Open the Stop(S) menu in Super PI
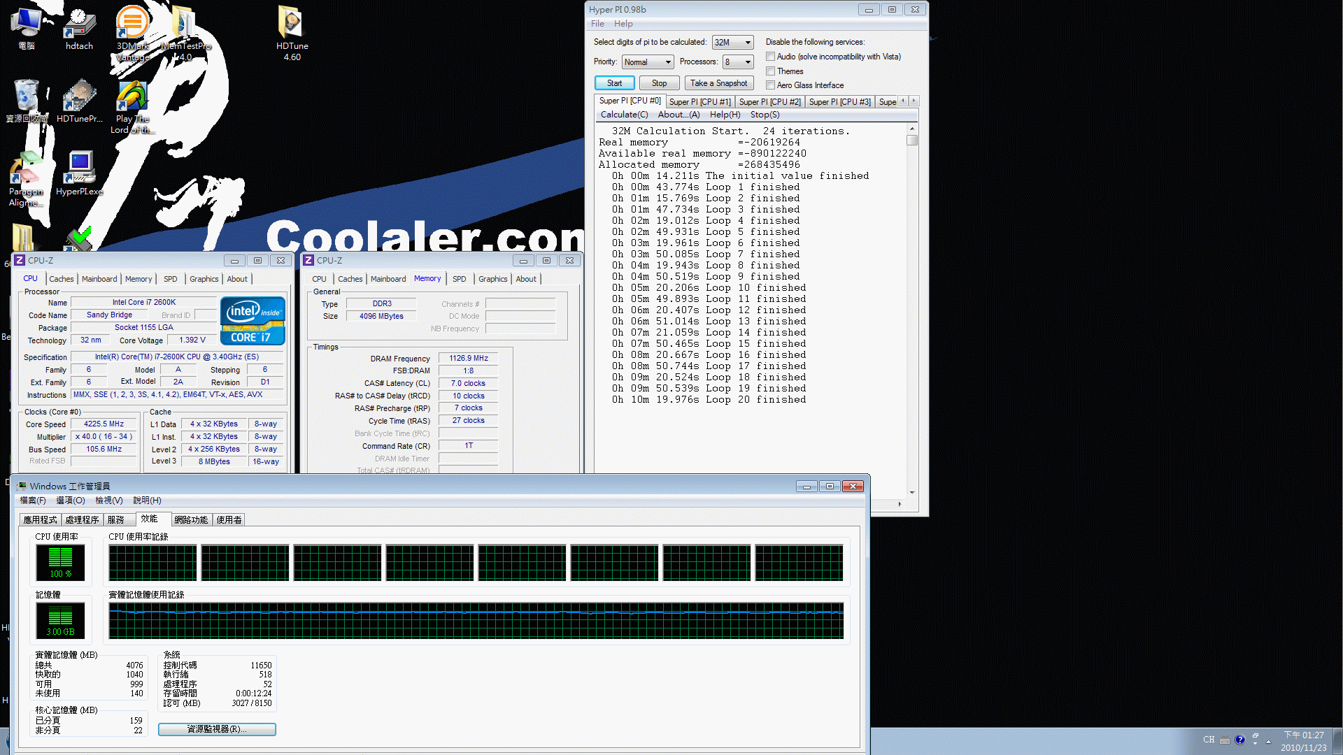 [x=765, y=115]
